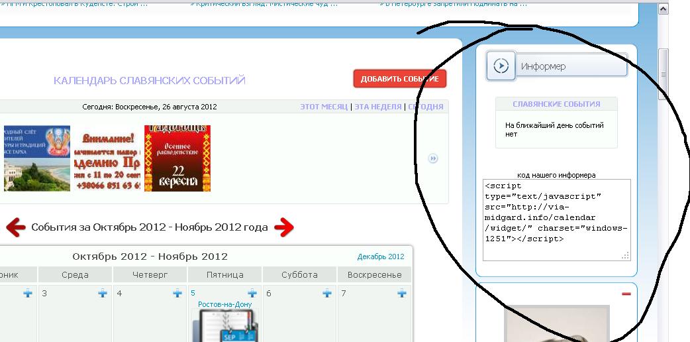Click the Информер panel header

point(557,66)
